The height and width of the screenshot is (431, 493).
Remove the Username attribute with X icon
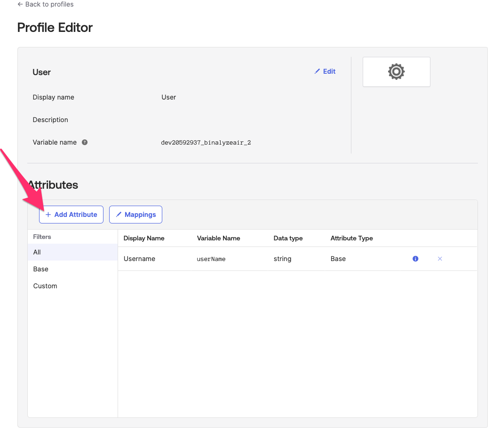point(440,259)
